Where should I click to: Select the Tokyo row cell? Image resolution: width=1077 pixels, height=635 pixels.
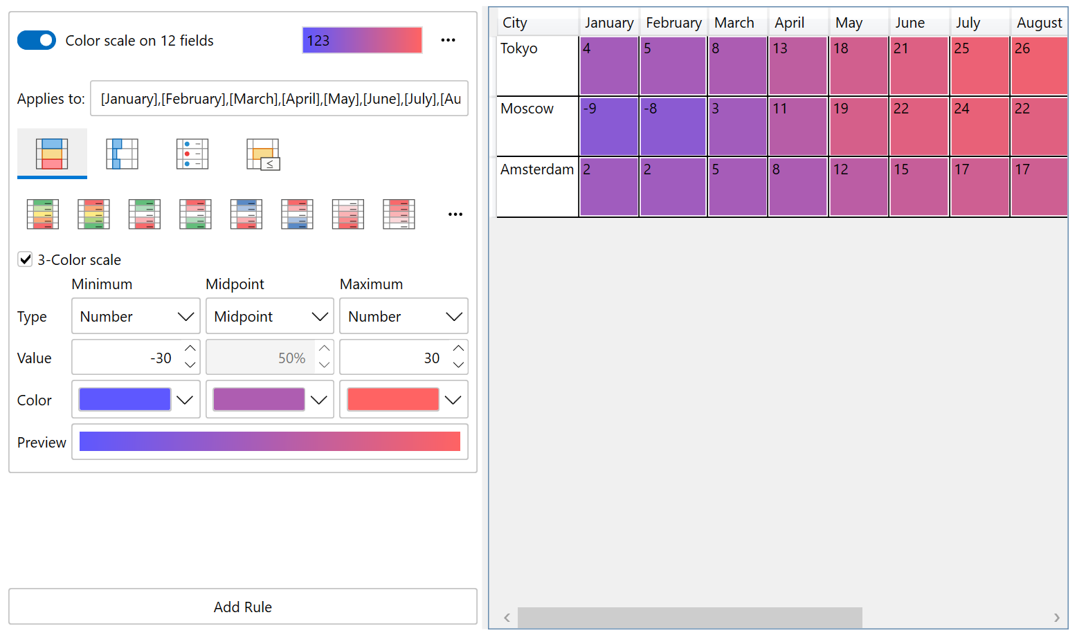(x=538, y=66)
